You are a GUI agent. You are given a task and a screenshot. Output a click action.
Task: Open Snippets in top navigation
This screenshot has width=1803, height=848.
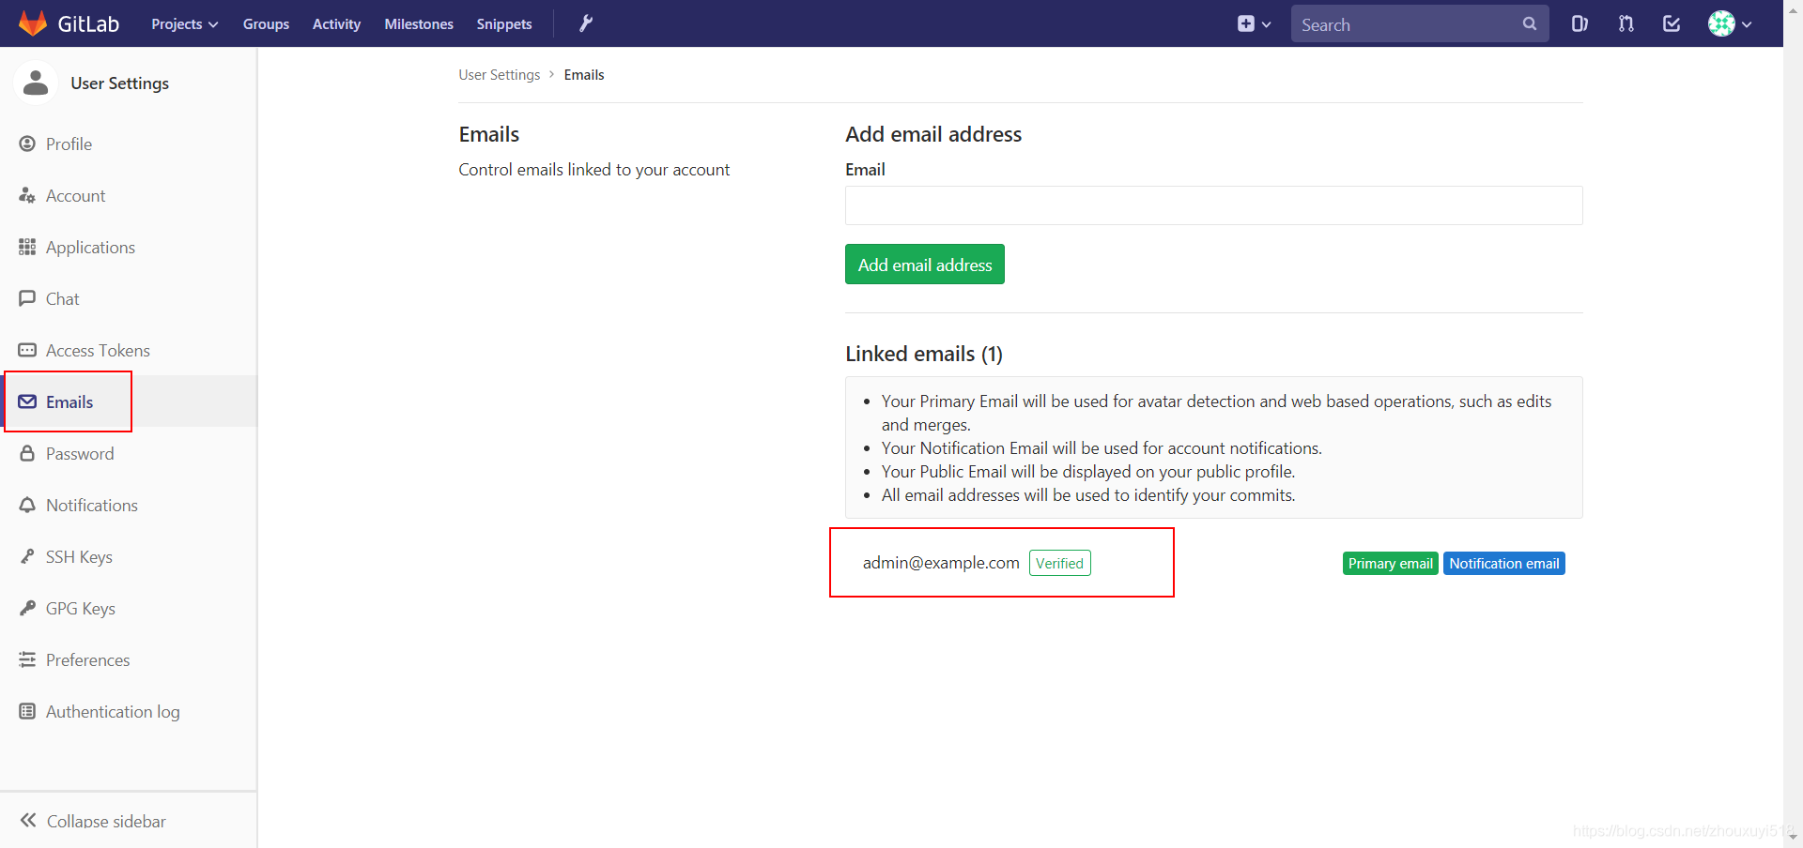click(x=504, y=24)
